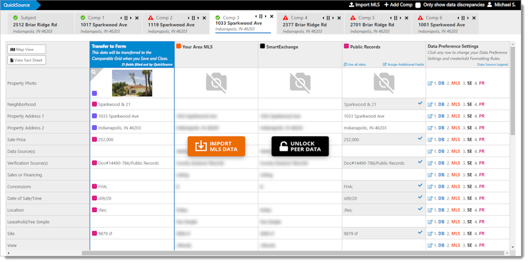Edit data preference for Property Address 1 row
The image size is (528, 263).
tap(430, 116)
